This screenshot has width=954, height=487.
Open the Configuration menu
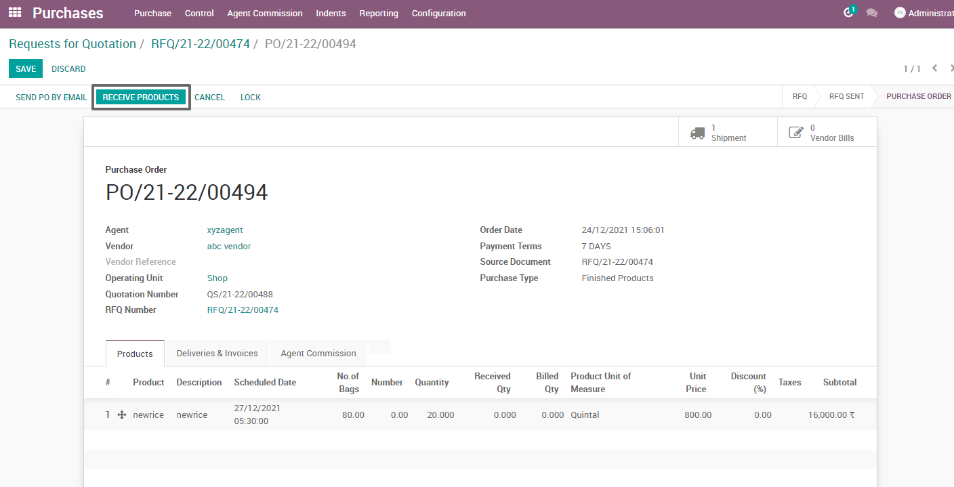click(438, 13)
